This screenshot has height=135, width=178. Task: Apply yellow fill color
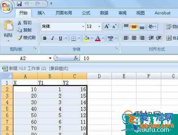point(87,38)
